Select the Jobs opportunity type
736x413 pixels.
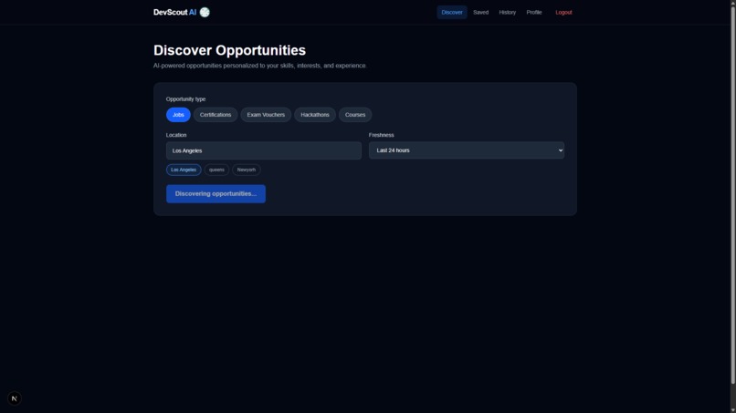[x=178, y=115]
